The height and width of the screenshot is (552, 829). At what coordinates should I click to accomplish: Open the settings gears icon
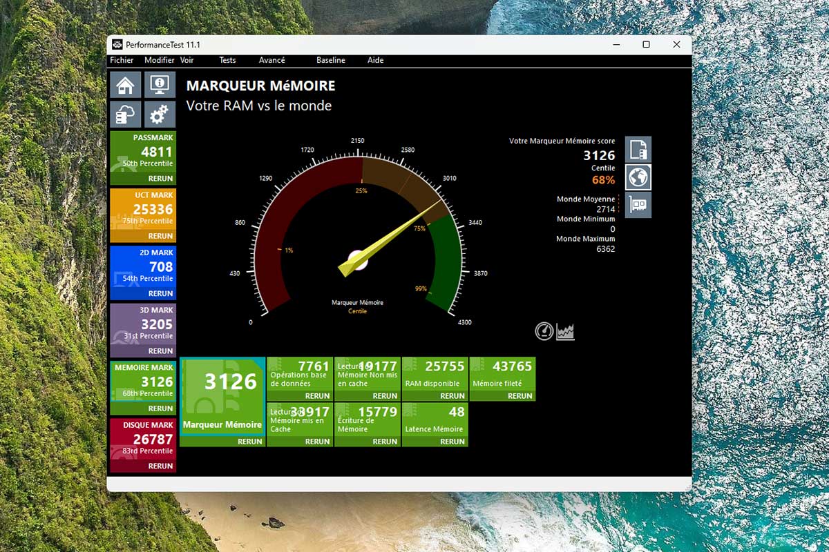click(x=160, y=114)
